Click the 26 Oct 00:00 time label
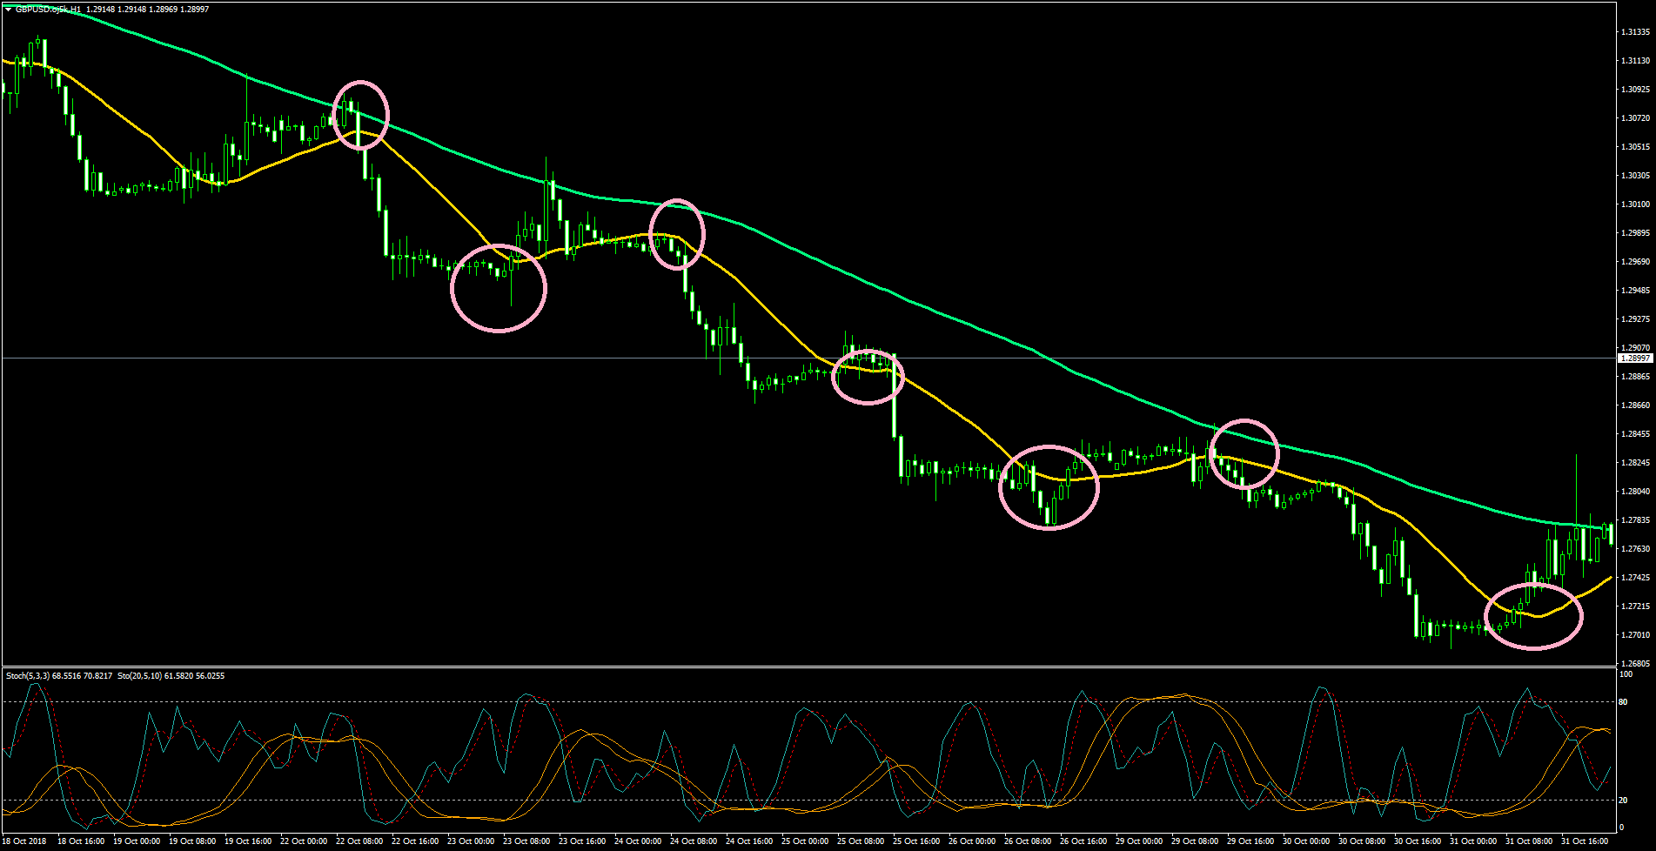Viewport: 1656px width, 851px height. (x=972, y=841)
